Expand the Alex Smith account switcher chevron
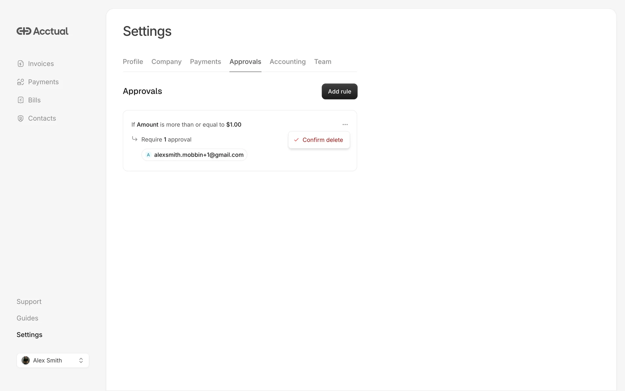The width and height of the screenshot is (625, 391). coord(81,360)
